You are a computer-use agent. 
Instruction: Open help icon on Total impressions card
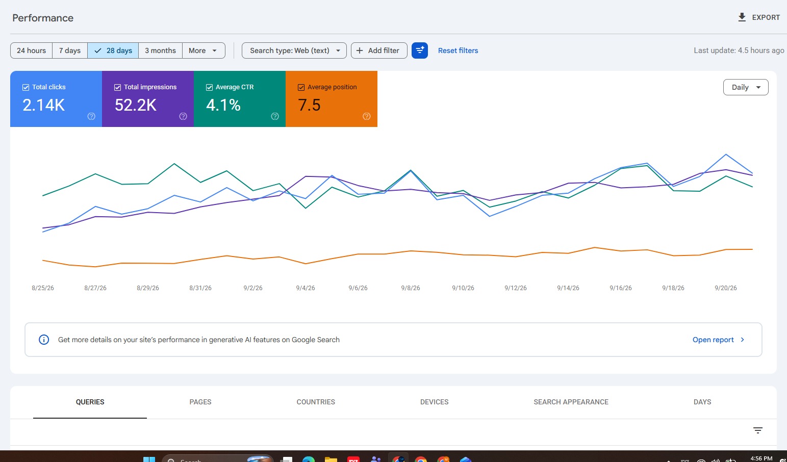coord(183,116)
